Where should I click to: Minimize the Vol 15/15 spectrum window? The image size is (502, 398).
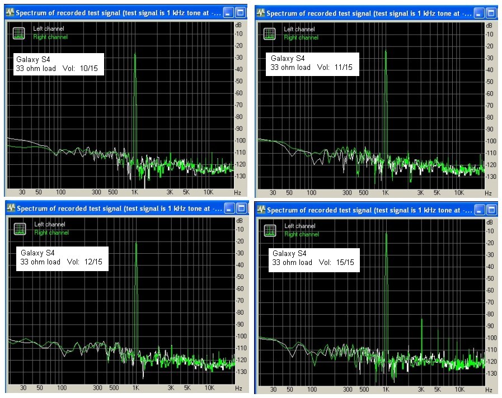480,210
